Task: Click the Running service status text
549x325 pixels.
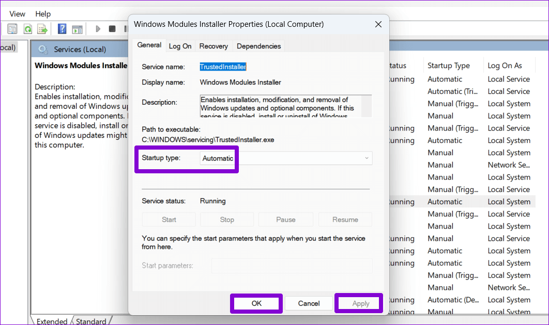Action: pos(213,201)
